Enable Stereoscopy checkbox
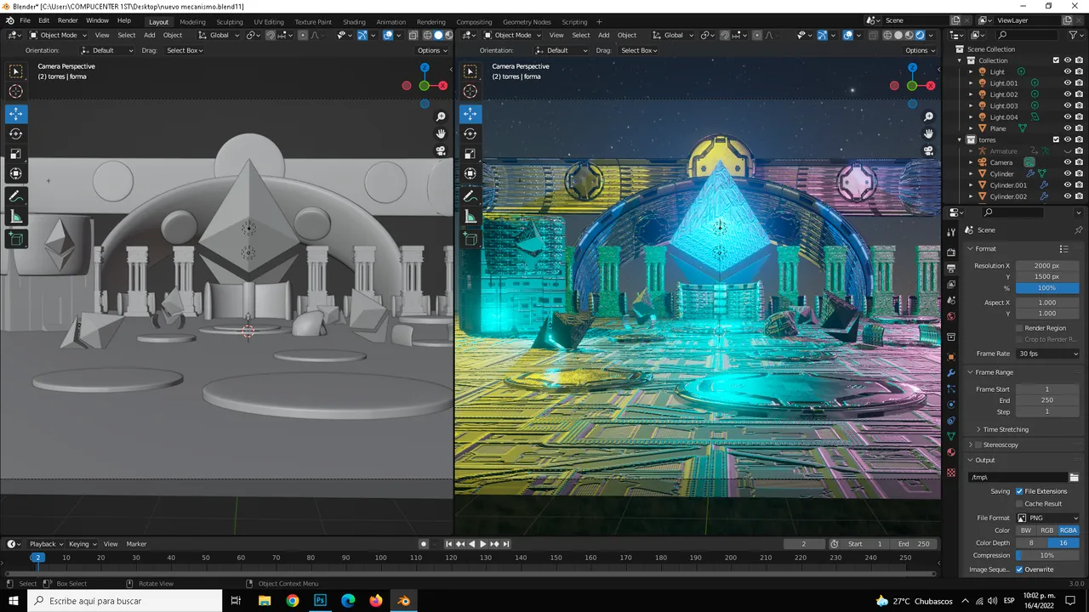 pyautogui.click(x=977, y=445)
